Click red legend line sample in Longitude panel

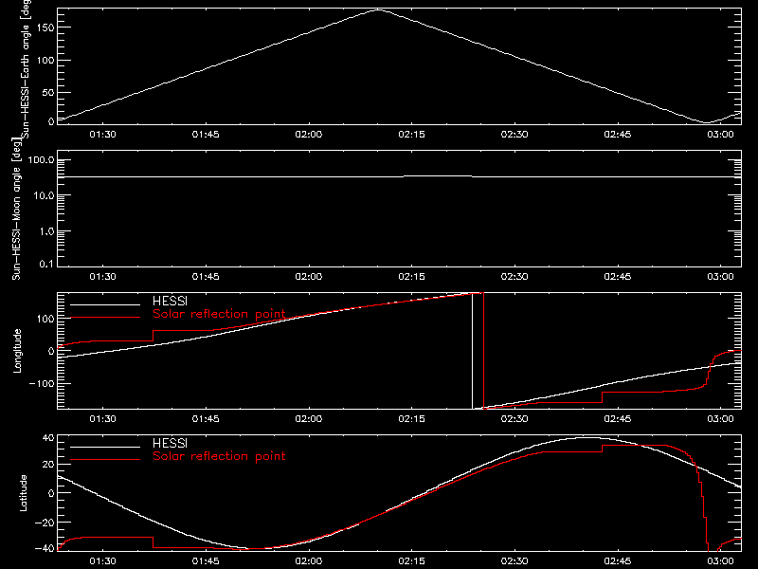[105, 318]
